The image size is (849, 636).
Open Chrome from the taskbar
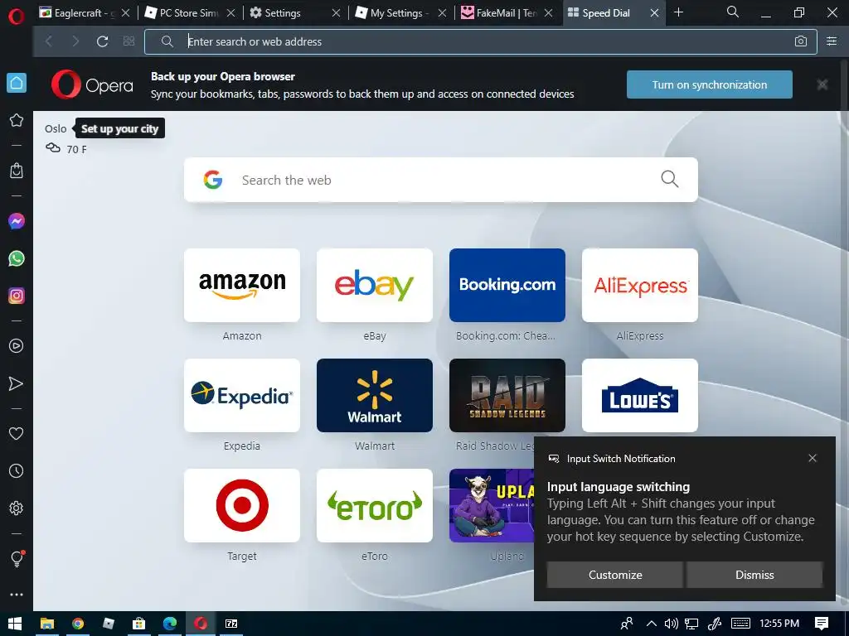(x=78, y=624)
